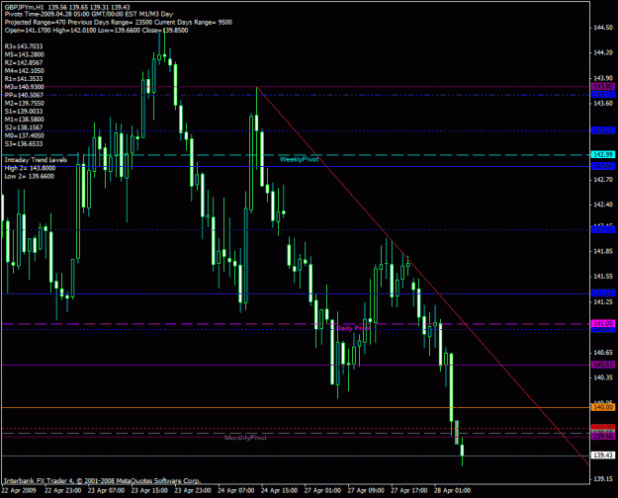This screenshot has width=618, height=498.
Task: Click the '23 Apr 15:00' time label
Action: click(x=149, y=490)
